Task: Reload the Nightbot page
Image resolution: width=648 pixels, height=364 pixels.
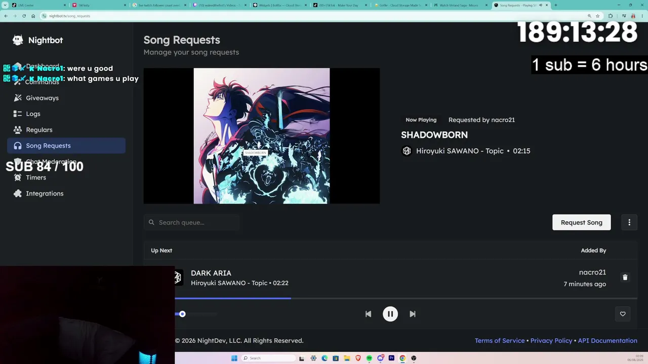Action: [24, 16]
